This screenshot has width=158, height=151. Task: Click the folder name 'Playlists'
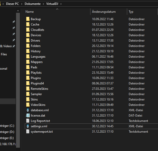tap(36, 73)
